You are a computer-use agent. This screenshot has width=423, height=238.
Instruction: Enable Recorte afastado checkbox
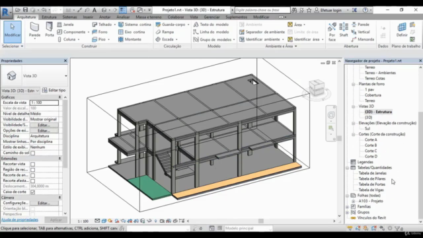pyautogui.click(x=32, y=180)
